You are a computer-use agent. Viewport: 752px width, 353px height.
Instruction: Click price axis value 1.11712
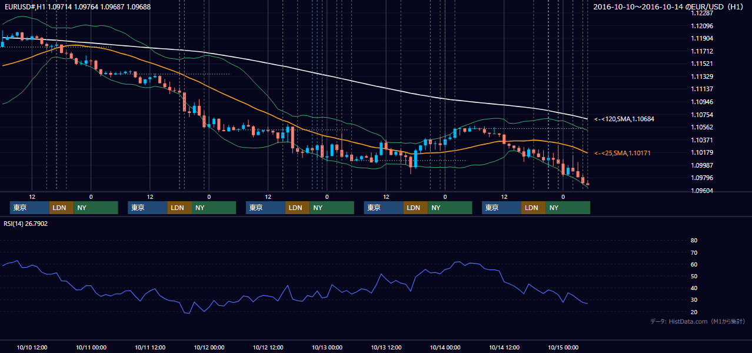point(701,51)
